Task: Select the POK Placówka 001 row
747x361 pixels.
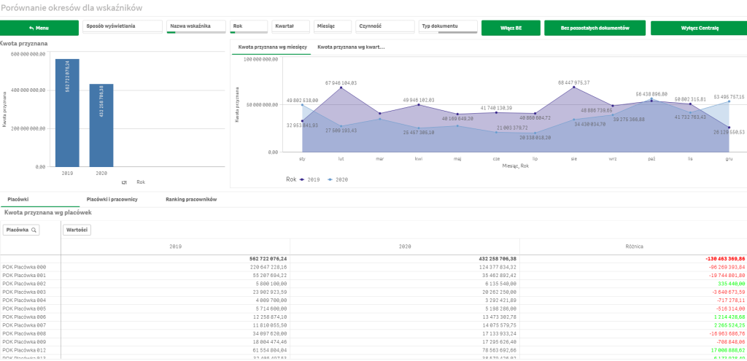Action: [373, 275]
